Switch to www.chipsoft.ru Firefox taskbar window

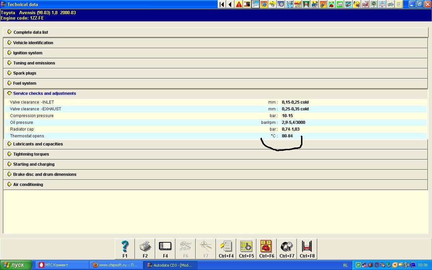point(116,265)
